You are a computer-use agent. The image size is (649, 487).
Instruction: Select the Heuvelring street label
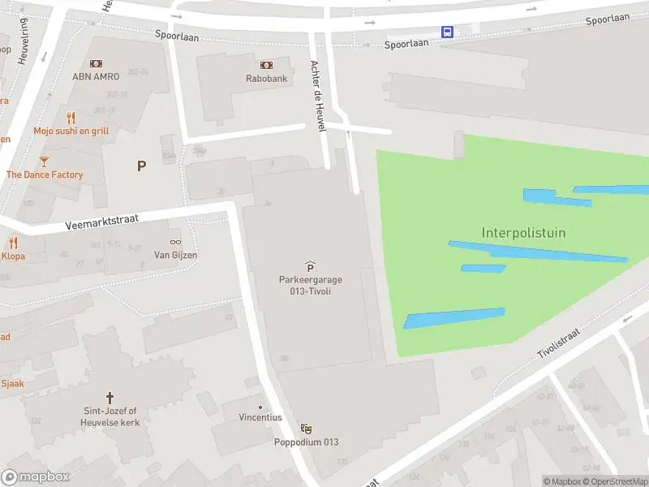pos(24,41)
